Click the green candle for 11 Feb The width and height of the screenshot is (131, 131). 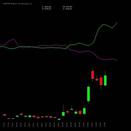[x=84, y=111]
